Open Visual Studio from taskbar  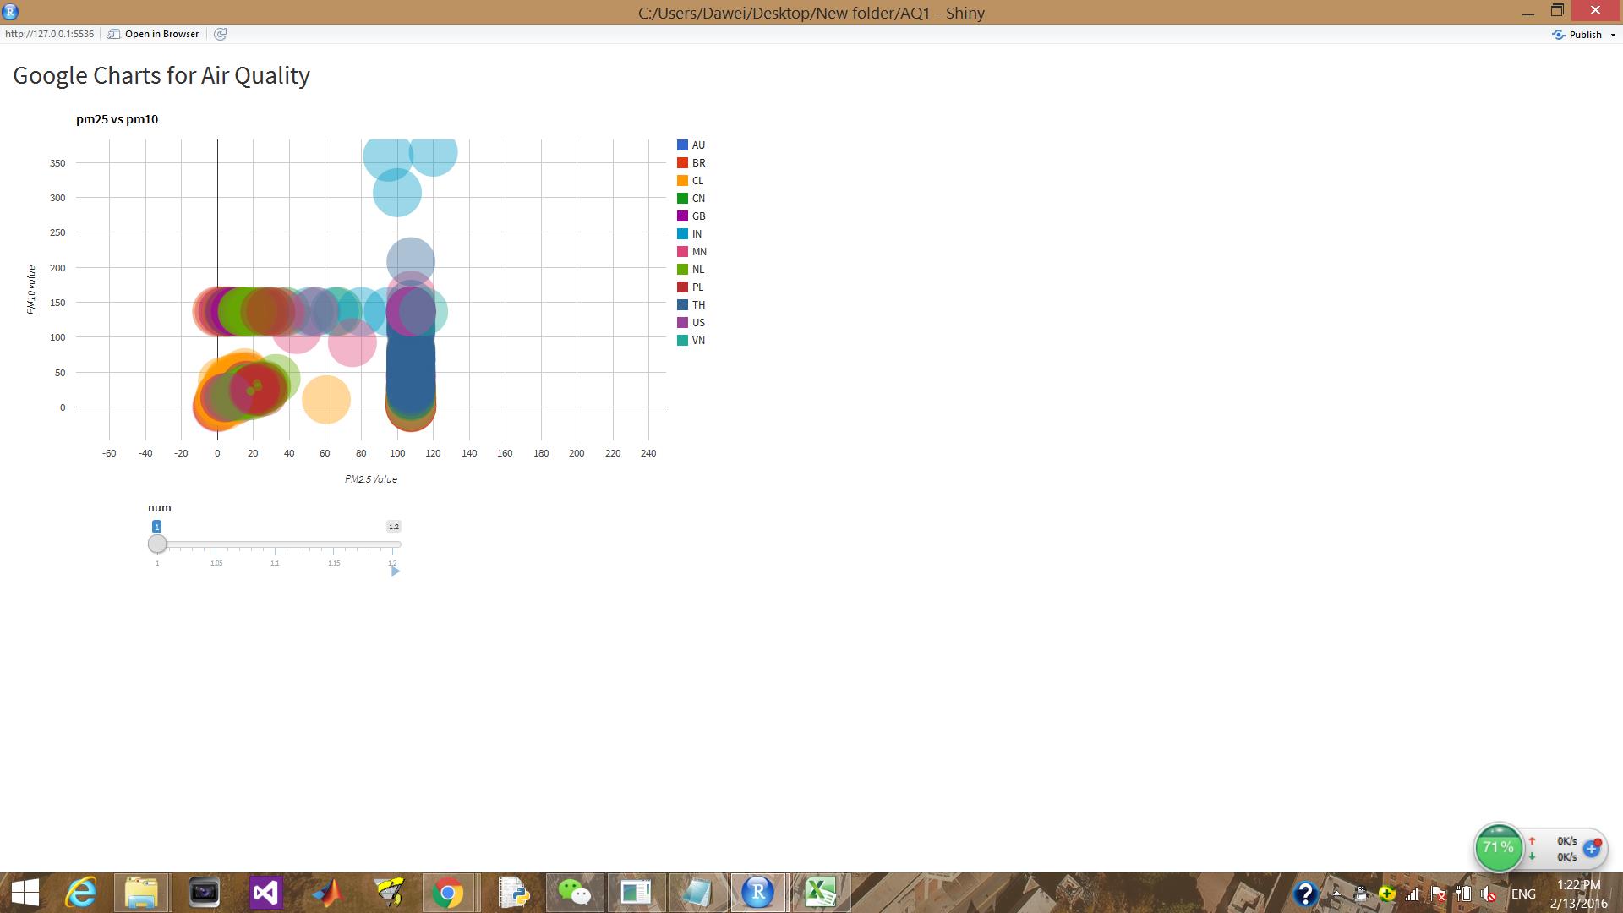click(265, 893)
